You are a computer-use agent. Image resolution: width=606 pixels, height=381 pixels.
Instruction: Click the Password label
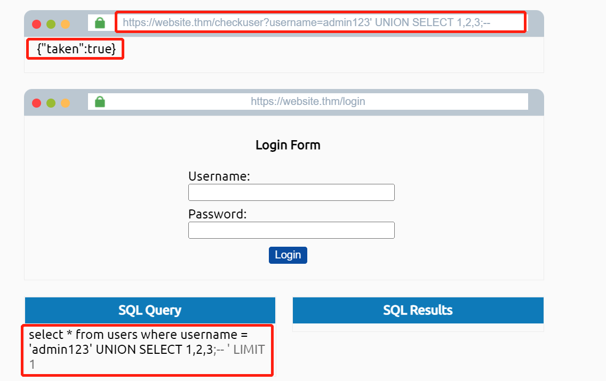click(x=218, y=214)
